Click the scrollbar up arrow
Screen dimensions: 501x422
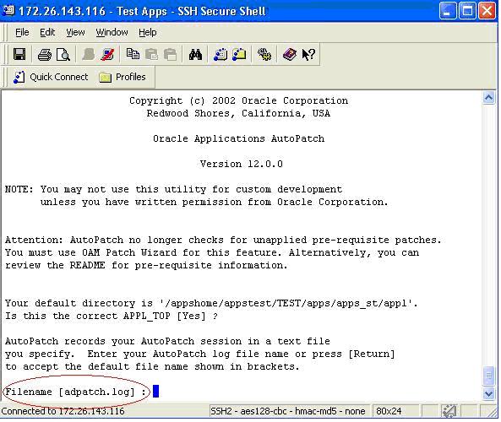pos(488,98)
